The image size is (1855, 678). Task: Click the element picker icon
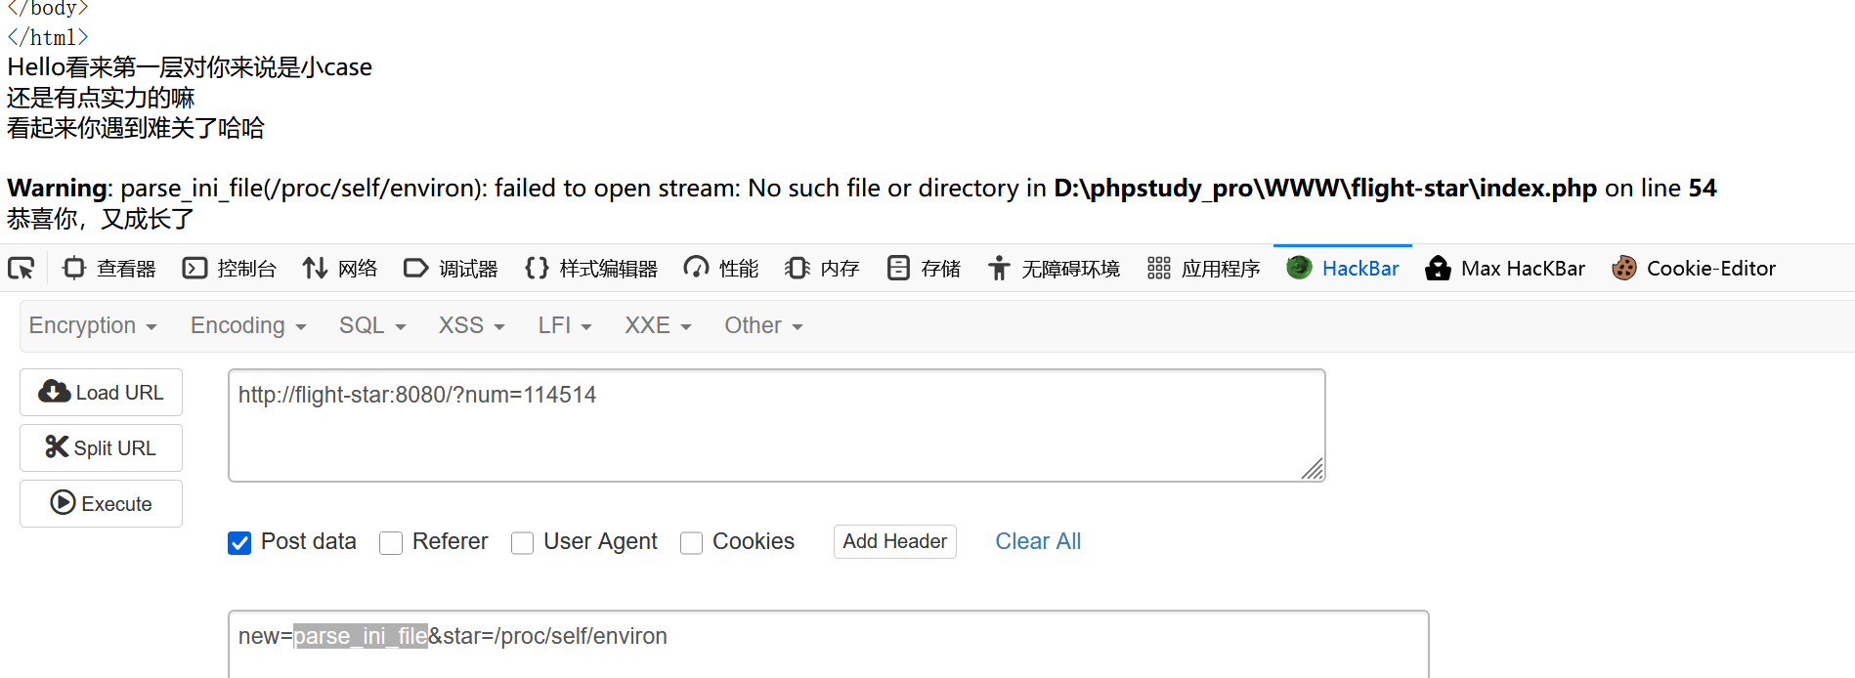pyautogui.click(x=22, y=268)
